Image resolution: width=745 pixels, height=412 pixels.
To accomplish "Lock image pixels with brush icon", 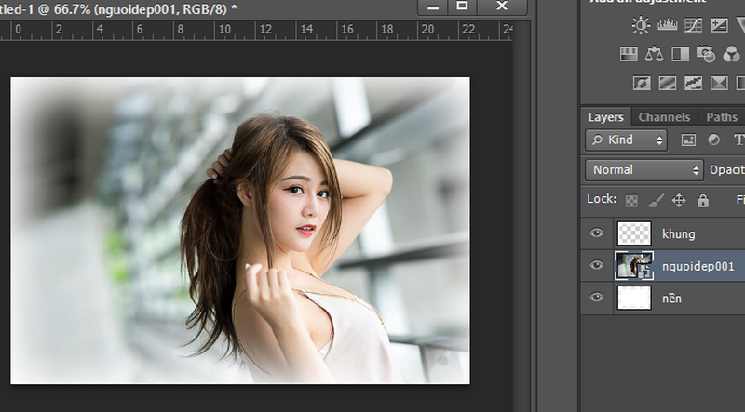I will coord(656,201).
